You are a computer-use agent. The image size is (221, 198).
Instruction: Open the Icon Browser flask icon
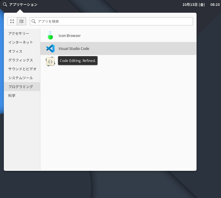pos(50,35)
